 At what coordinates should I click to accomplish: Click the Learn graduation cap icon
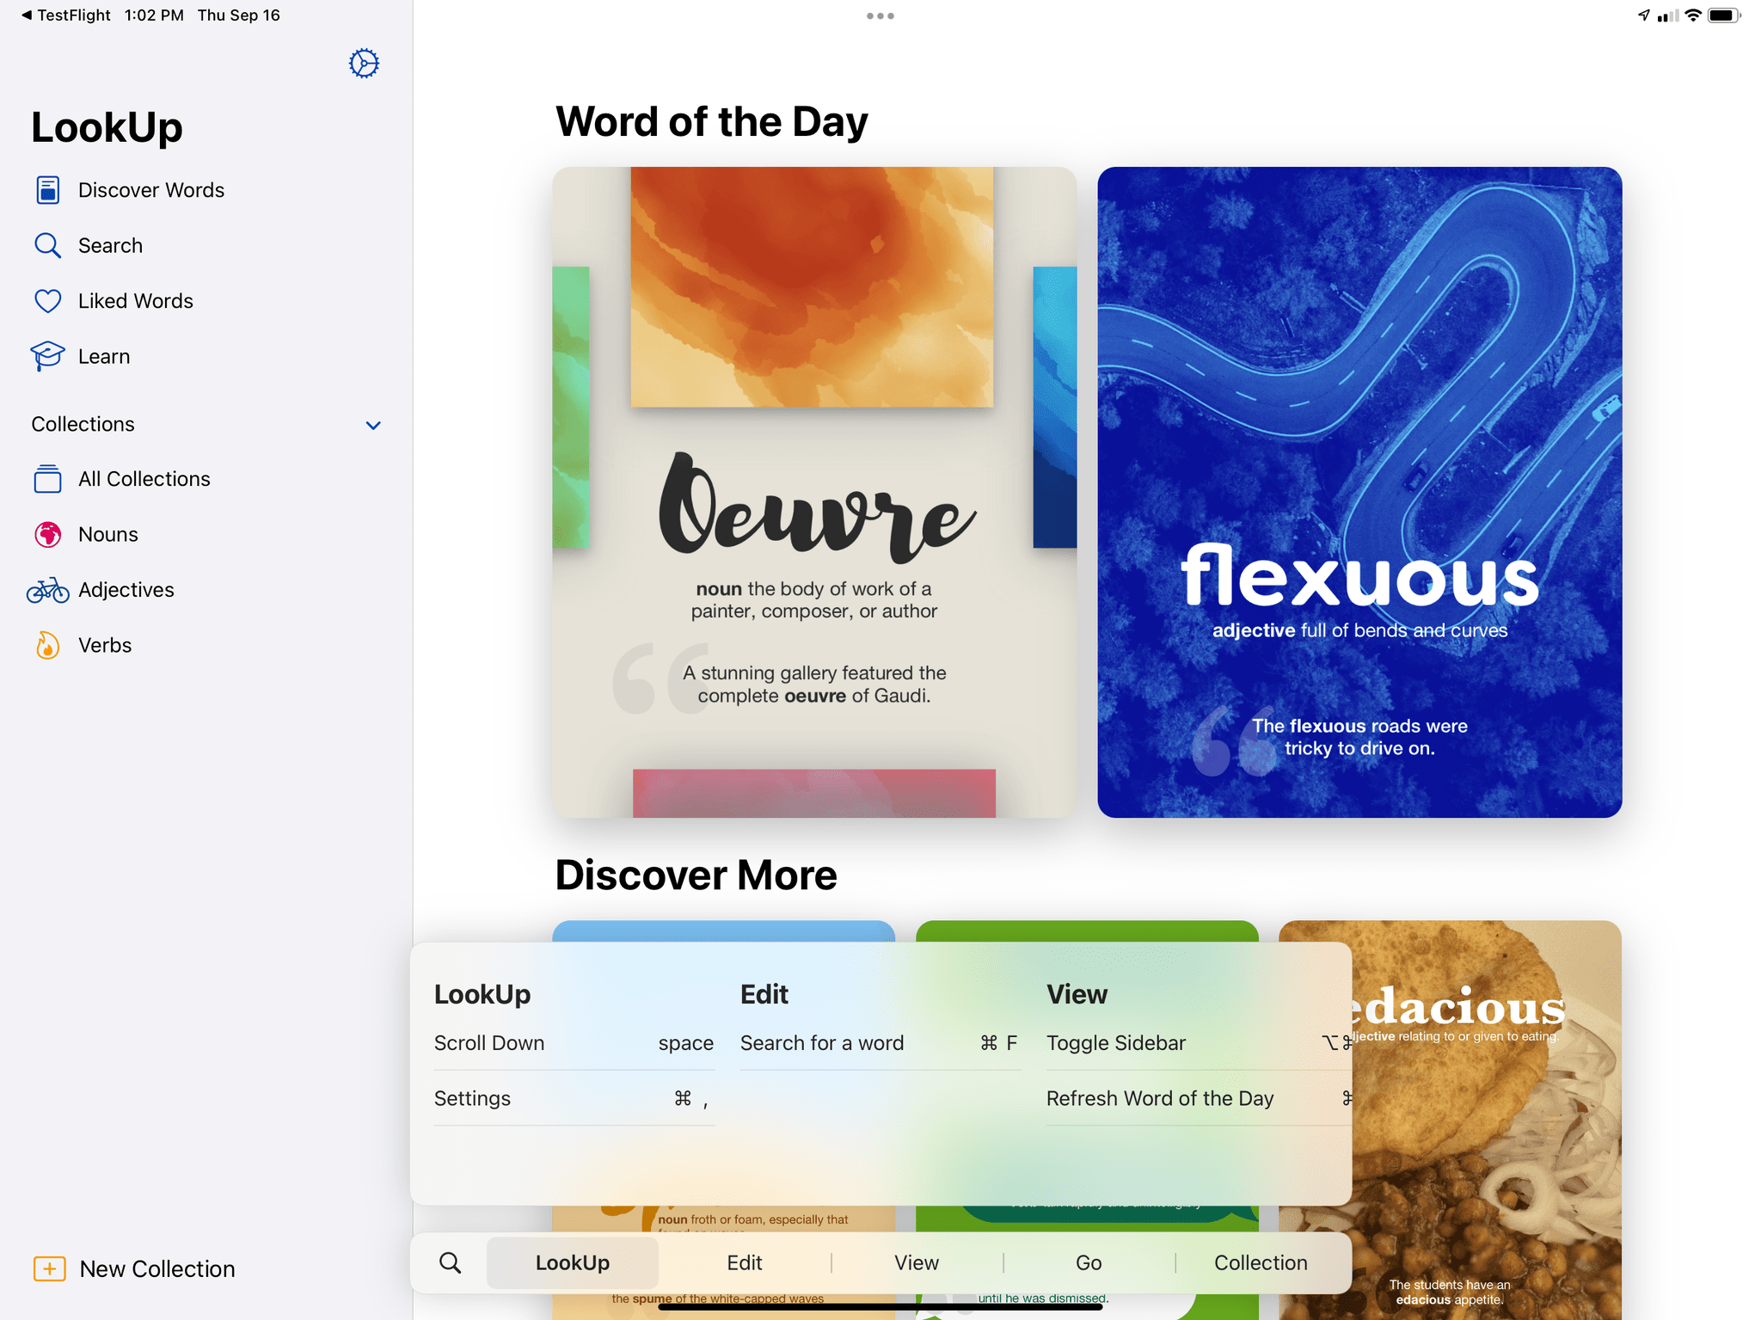[x=47, y=356]
